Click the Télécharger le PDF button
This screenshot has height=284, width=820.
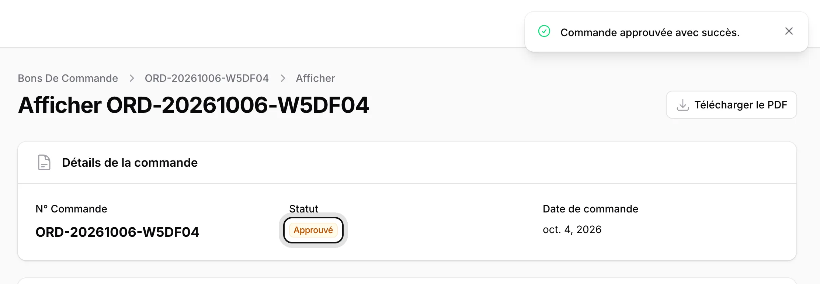pos(731,105)
